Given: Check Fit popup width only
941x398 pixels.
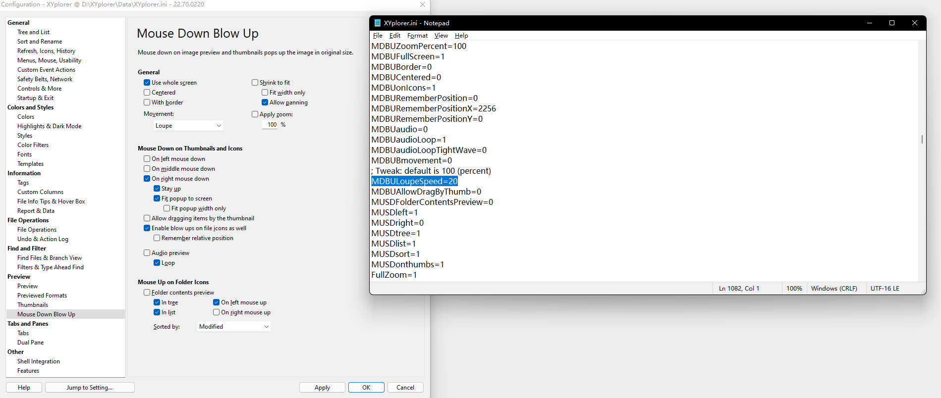Looking at the screenshot, I should click(x=167, y=208).
